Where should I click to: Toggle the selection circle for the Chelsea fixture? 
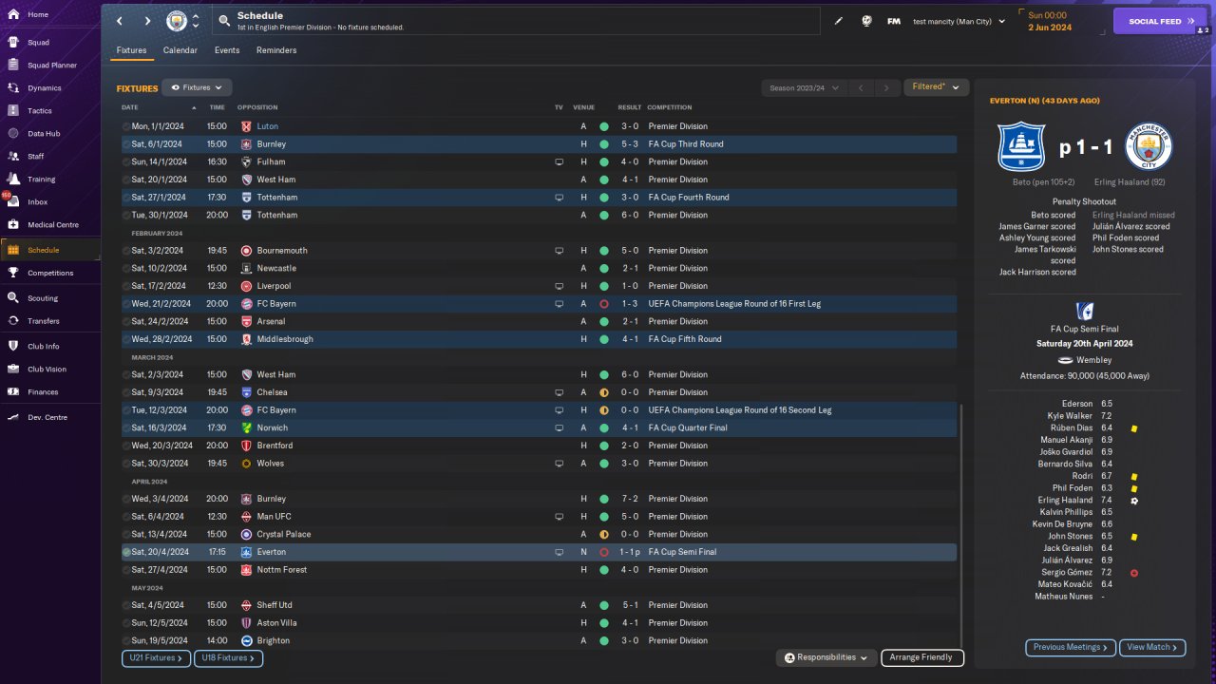(126, 392)
